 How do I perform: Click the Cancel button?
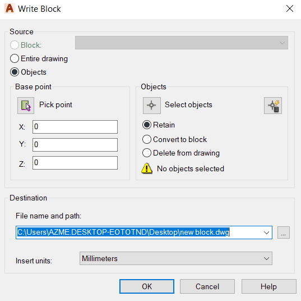point(207,286)
